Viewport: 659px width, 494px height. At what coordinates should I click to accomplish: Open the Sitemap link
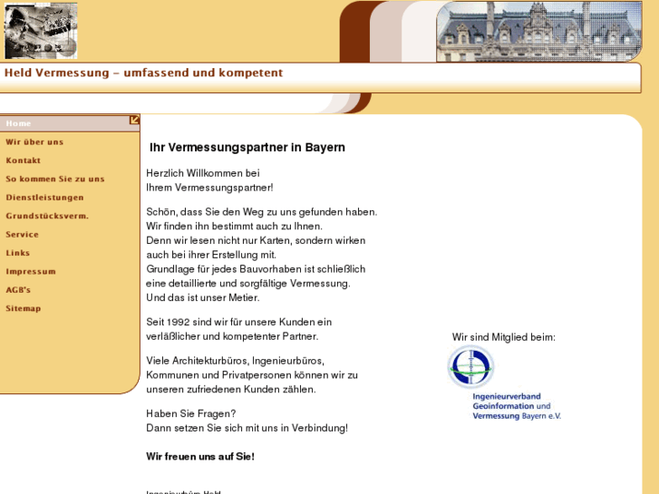tap(24, 308)
